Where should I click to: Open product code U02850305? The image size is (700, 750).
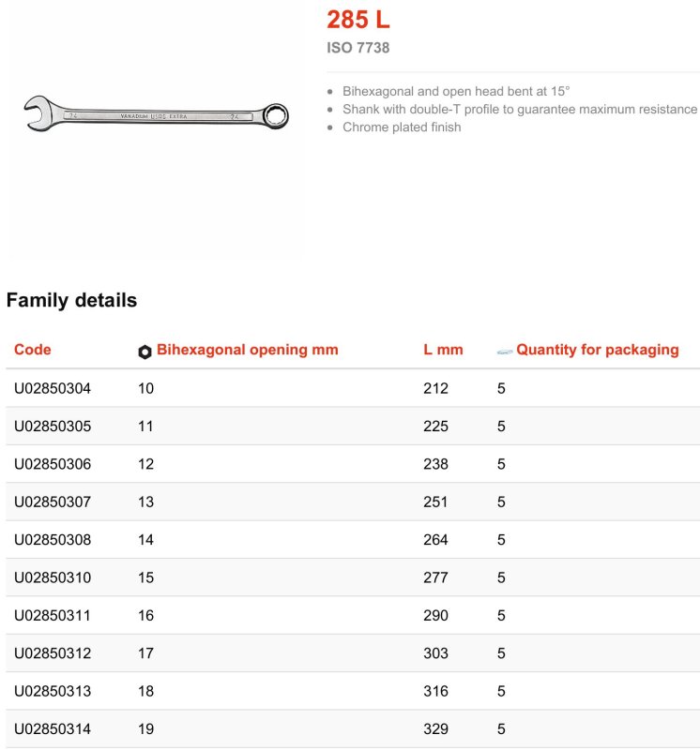[53, 427]
